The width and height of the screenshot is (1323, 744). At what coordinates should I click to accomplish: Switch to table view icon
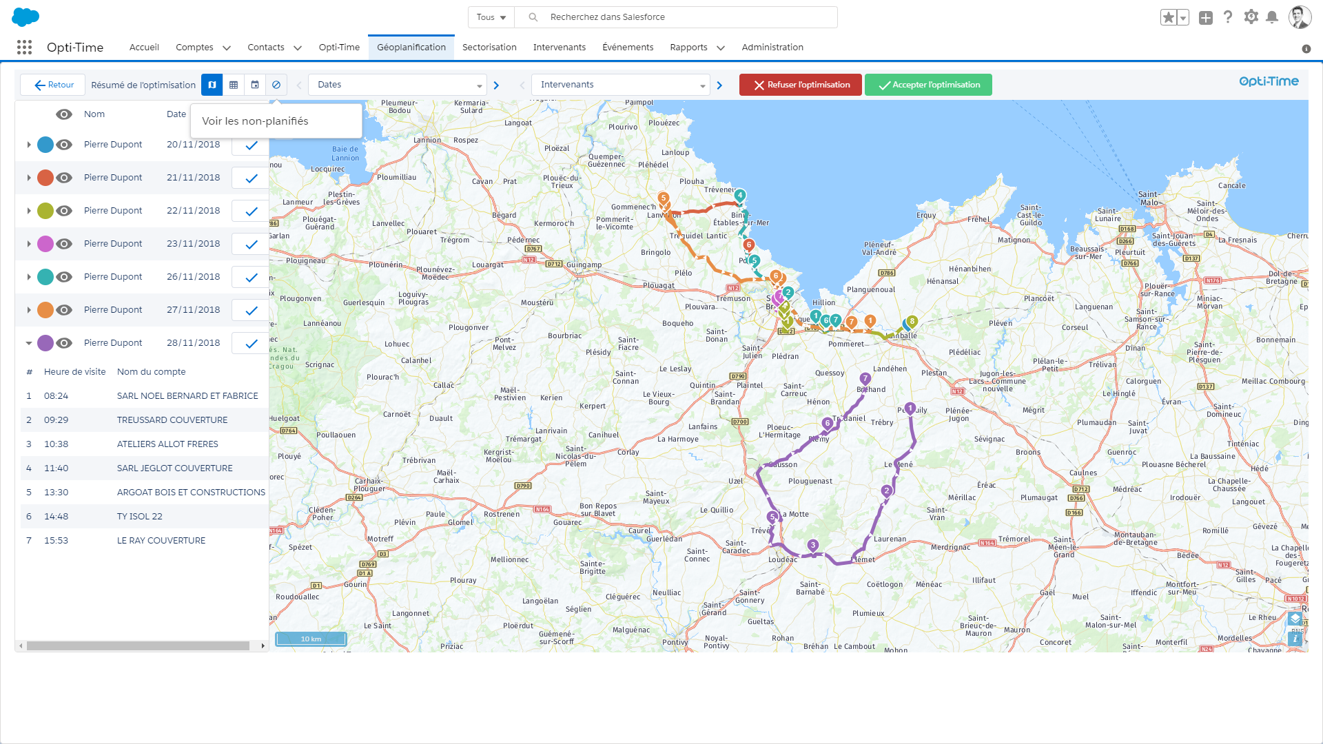coord(234,85)
